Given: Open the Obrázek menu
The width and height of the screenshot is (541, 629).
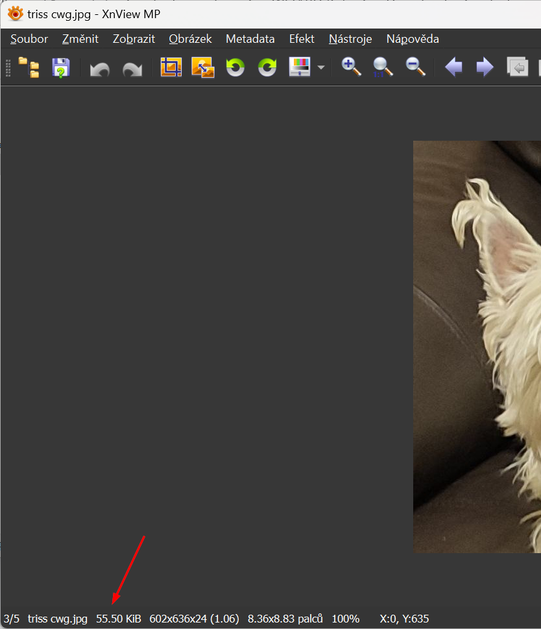Looking at the screenshot, I should (x=190, y=39).
